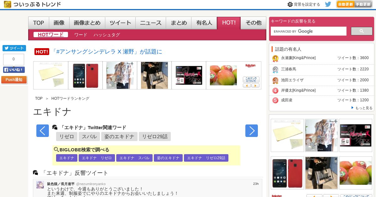Select the まとめ tab

pos(179,23)
